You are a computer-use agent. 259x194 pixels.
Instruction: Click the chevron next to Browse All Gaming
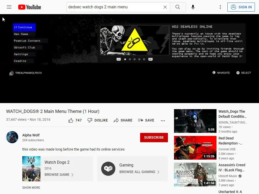pyautogui.click(x=158, y=172)
